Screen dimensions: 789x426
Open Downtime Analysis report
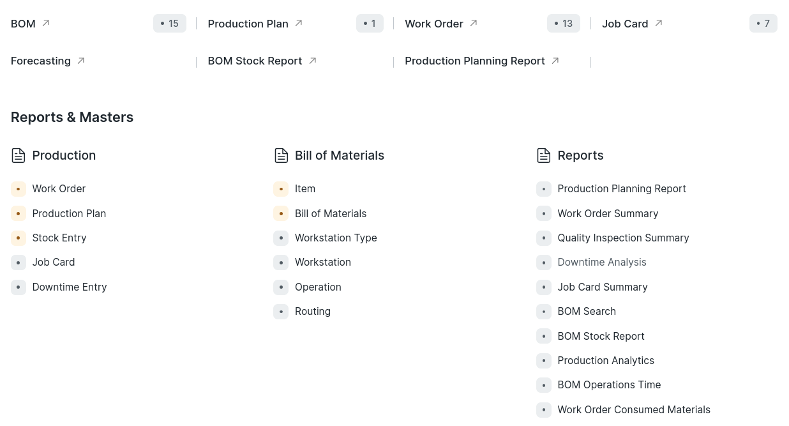(x=602, y=262)
